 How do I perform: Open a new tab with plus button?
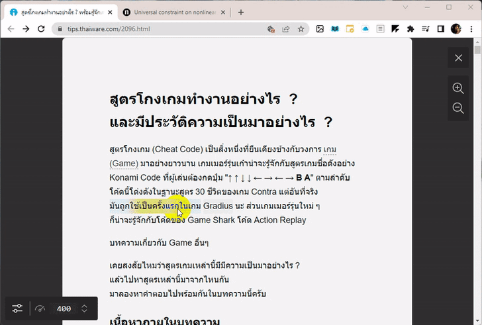click(241, 13)
